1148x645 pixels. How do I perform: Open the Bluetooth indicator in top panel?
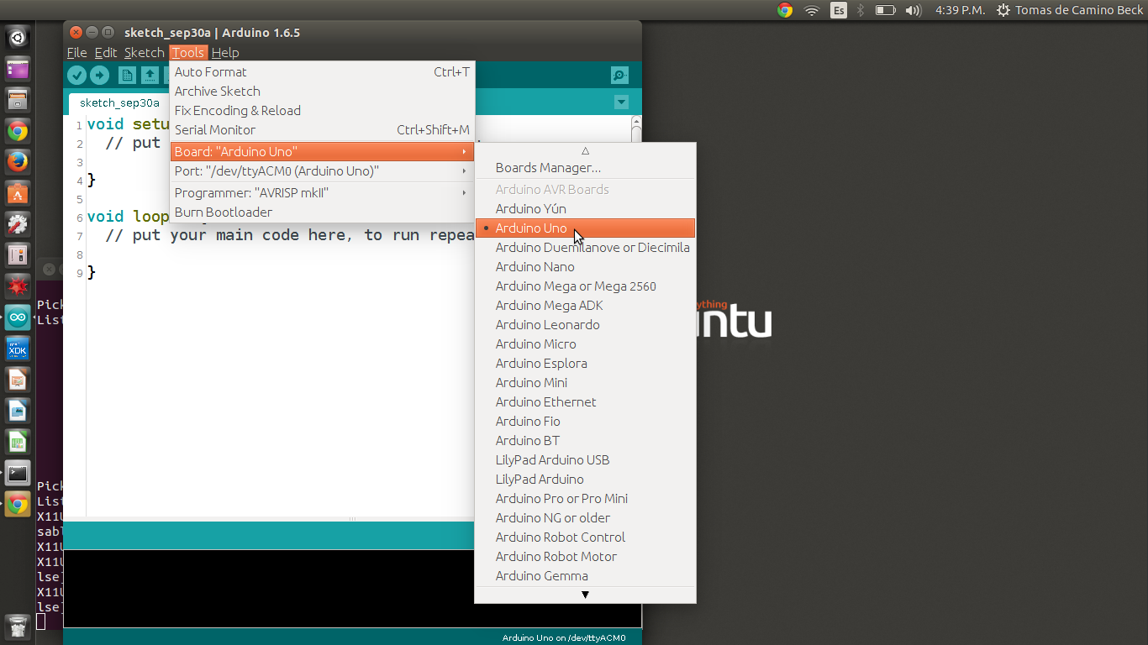click(860, 10)
